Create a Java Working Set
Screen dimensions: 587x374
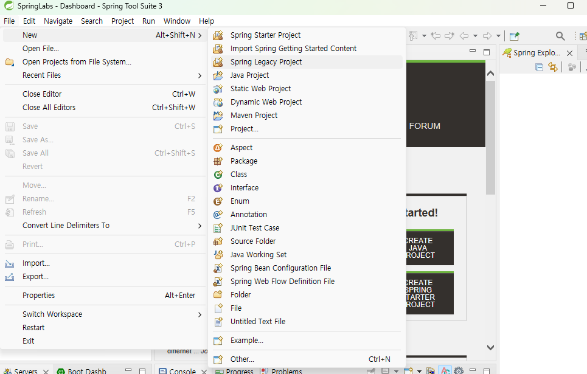(307, 255)
